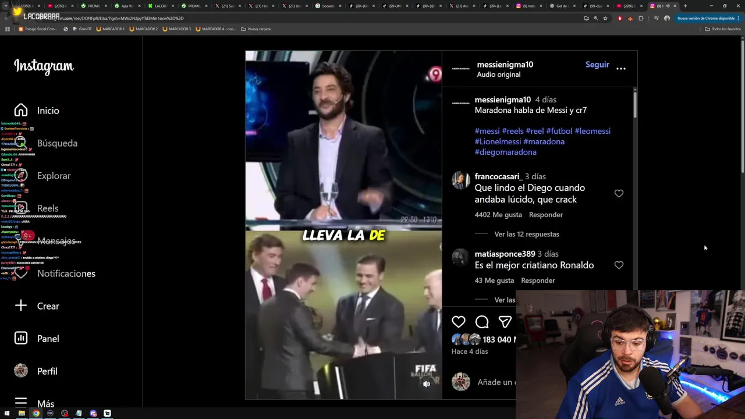Switch to the Ajax browser tab
The height and width of the screenshot is (419, 745).
pyautogui.click(x=127, y=6)
